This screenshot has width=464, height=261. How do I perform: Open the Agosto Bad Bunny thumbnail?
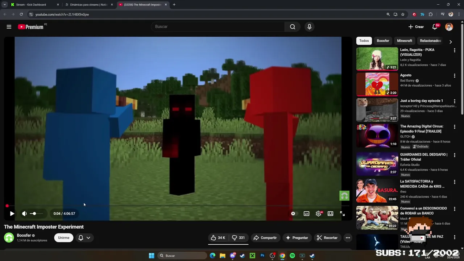click(x=377, y=84)
